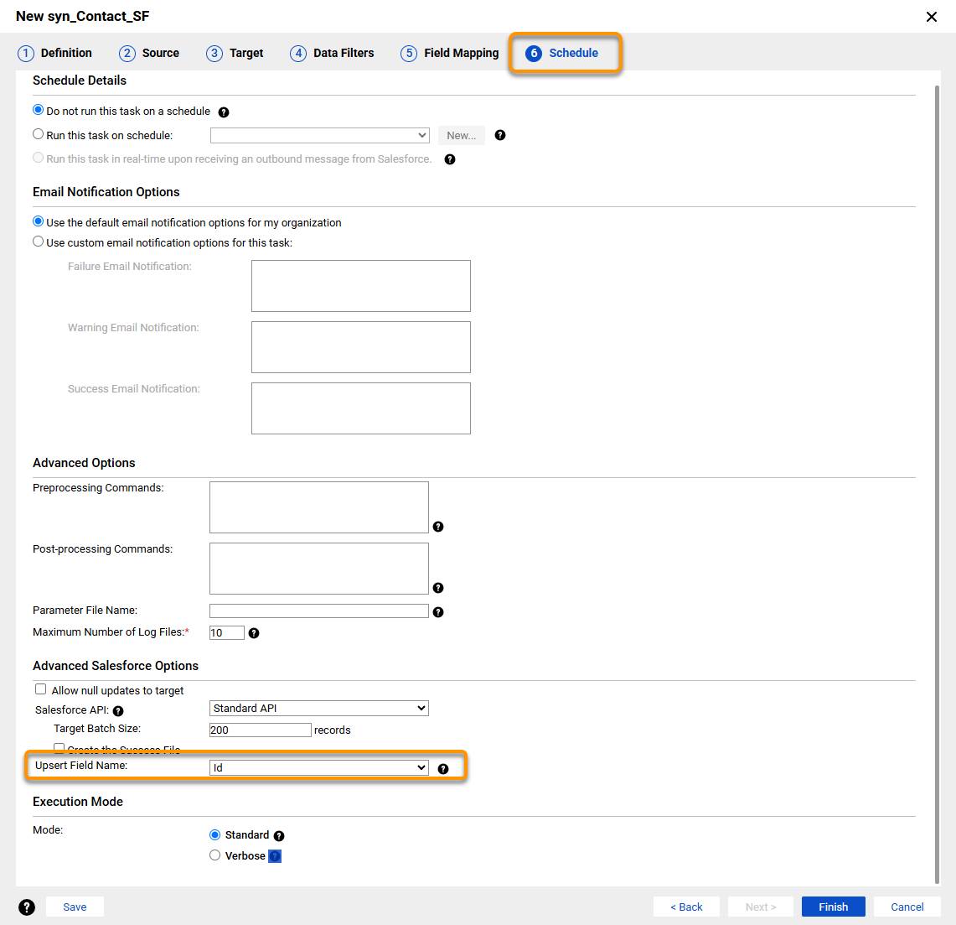The image size is (956, 925).
Task: Go to the Data Filters step
Action: click(332, 53)
